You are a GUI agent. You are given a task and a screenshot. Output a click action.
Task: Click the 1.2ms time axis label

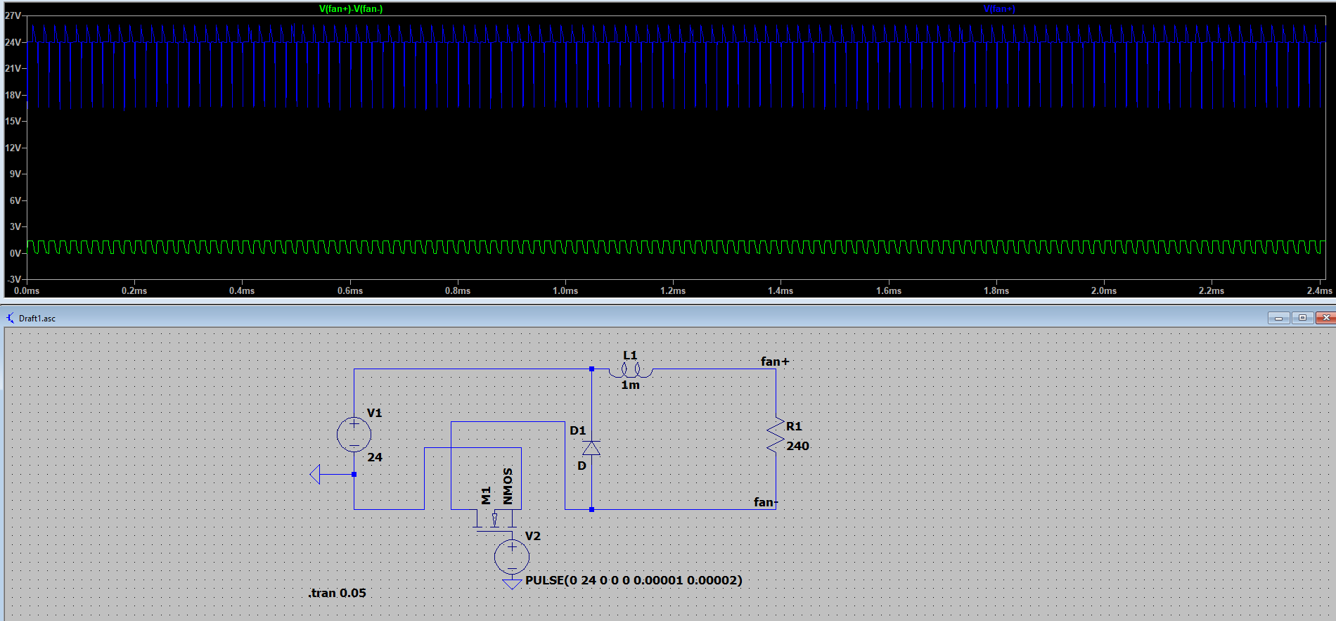coord(673,290)
